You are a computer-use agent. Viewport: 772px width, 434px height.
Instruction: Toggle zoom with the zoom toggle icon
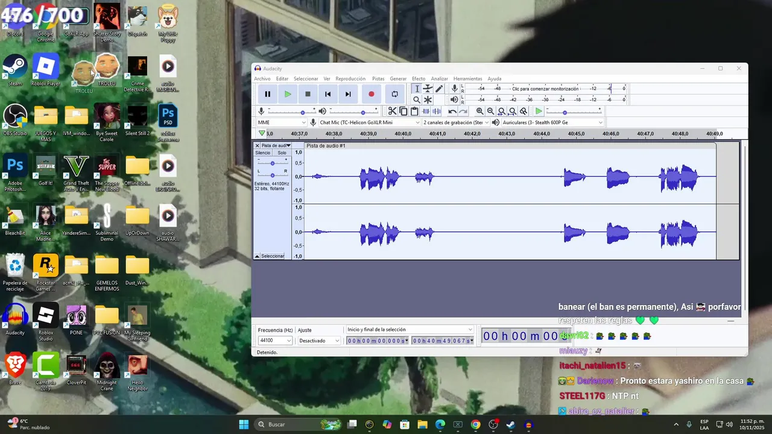[524, 111]
